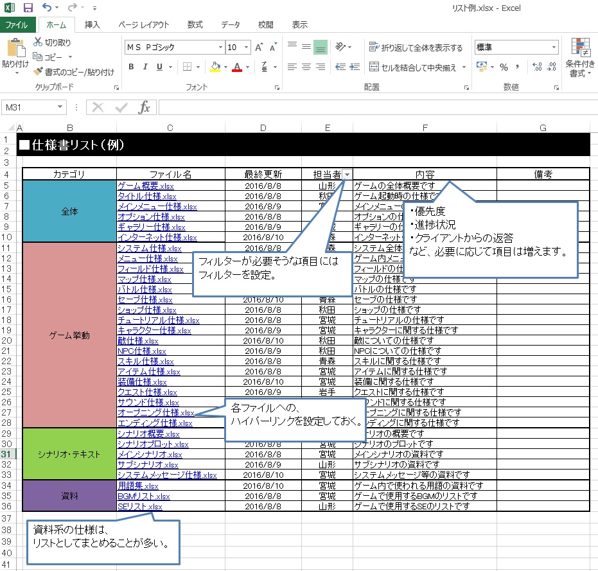Apply Underline formatting
This screenshot has width=598, height=571.
pyautogui.click(x=159, y=66)
